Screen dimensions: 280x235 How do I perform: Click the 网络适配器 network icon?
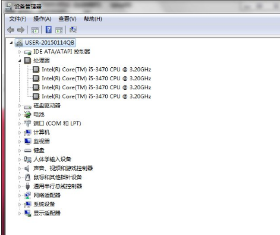click(x=27, y=195)
